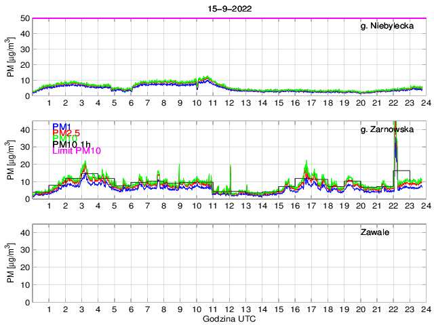Click the green spike near hour 12 in Zarnowska plot
Image resolution: width=434 pixels, height=325 pixels.
click(231, 169)
